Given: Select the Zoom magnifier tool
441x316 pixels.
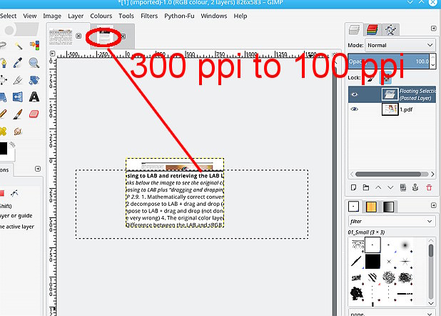Looking at the screenshot, I should coord(34,62).
